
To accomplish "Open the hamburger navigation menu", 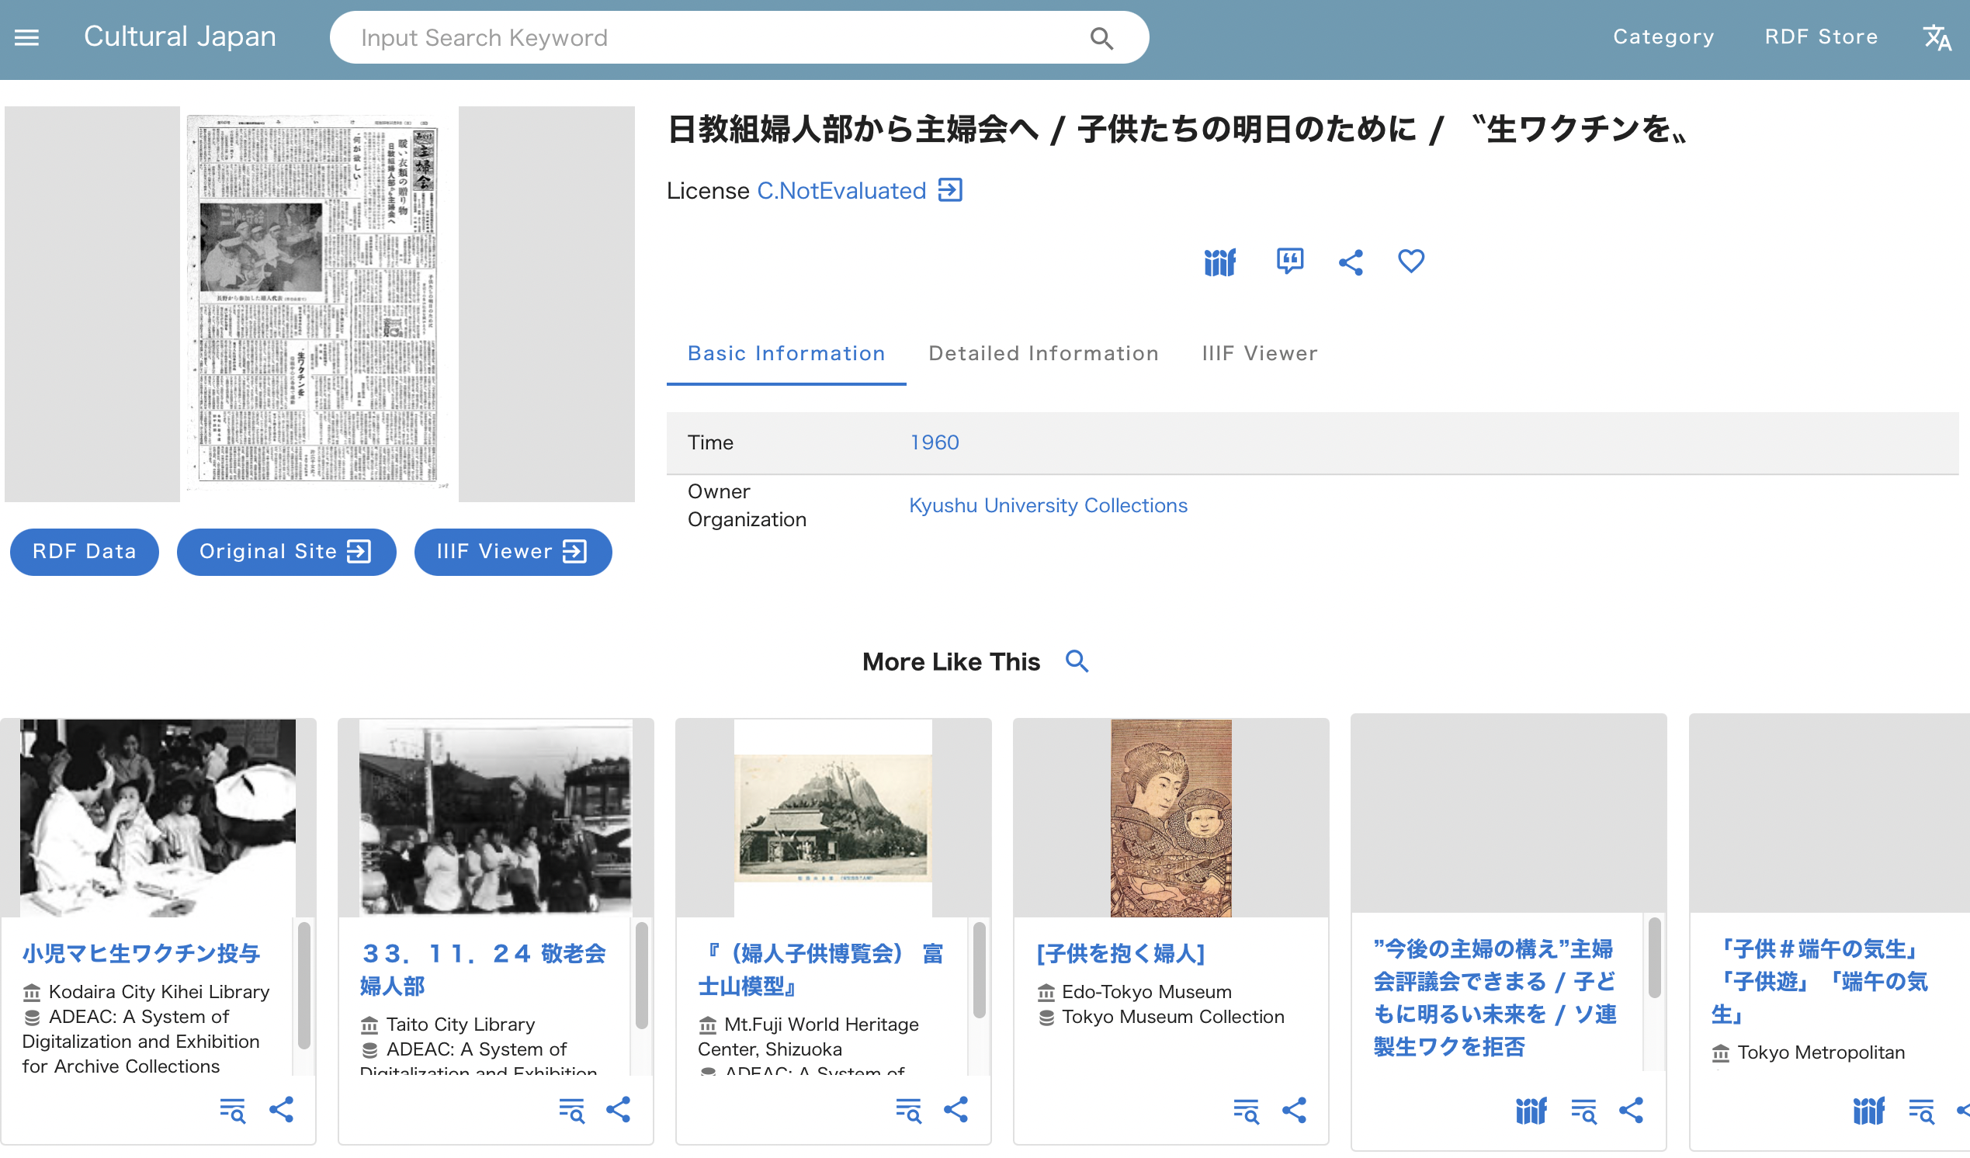I will click(x=26, y=36).
